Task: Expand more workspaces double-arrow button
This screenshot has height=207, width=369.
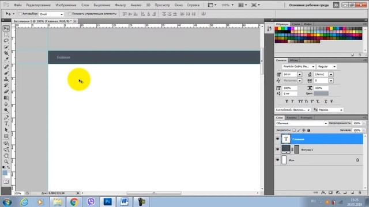Action: point(336,5)
